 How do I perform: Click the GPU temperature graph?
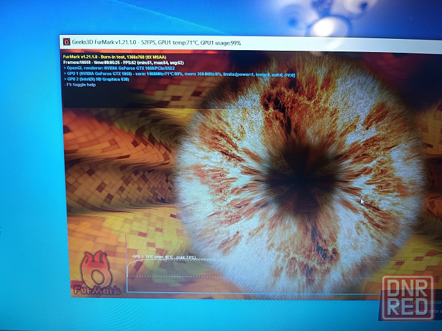(251, 277)
